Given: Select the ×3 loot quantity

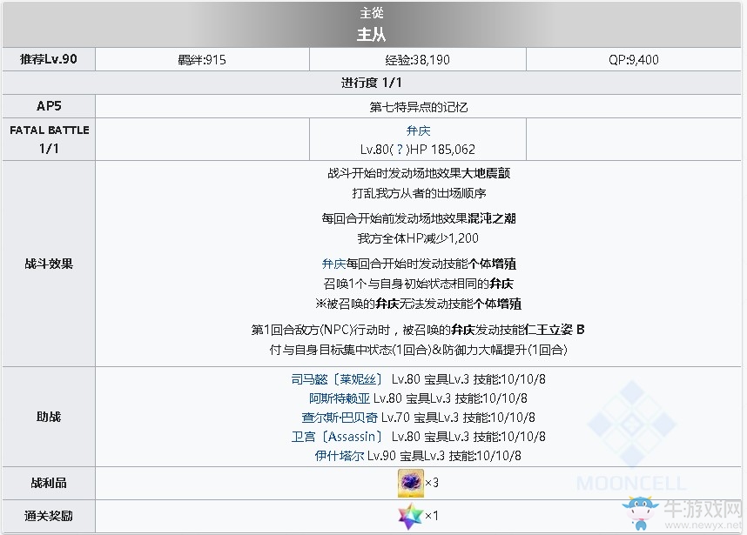Looking at the screenshot, I should pos(432,483).
